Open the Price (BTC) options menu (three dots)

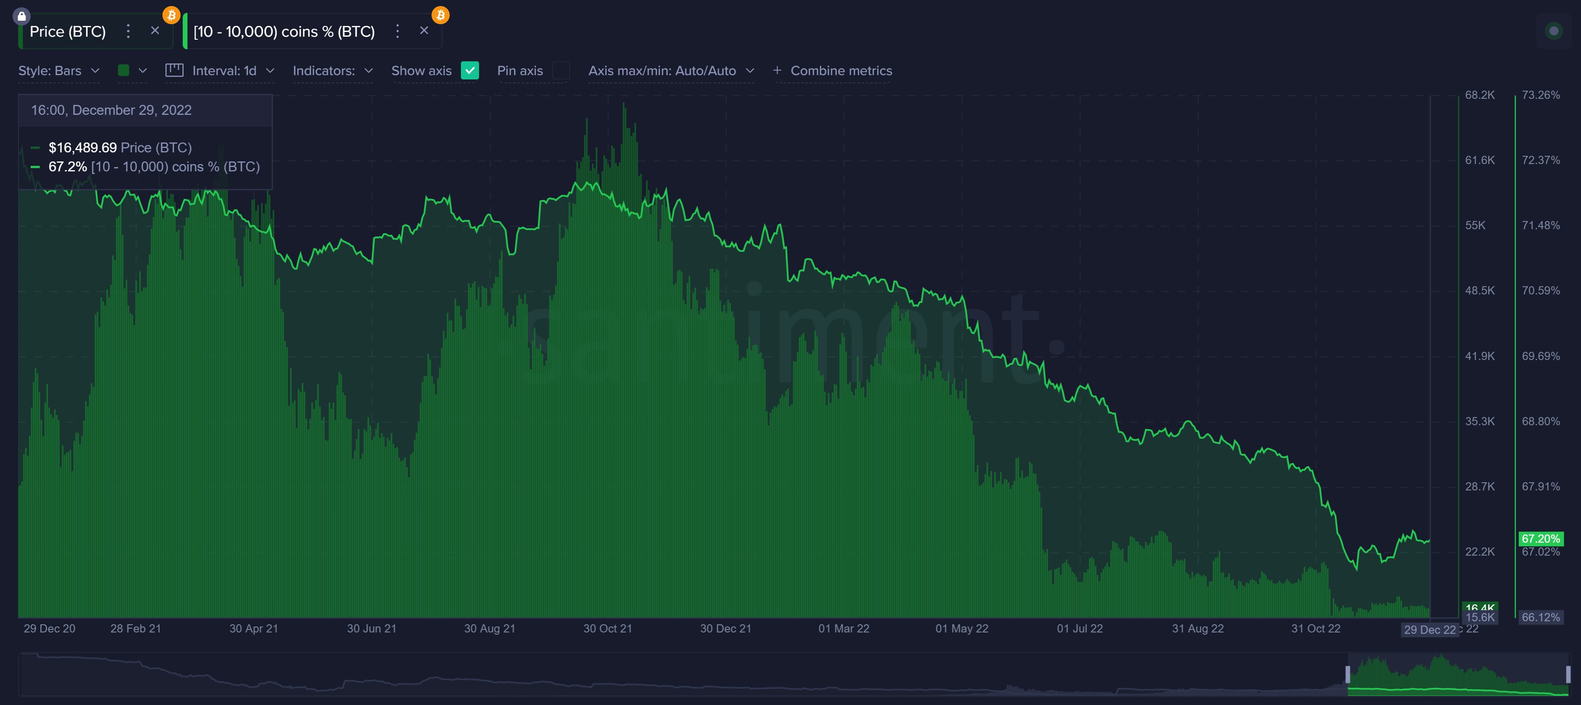coord(128,31)
